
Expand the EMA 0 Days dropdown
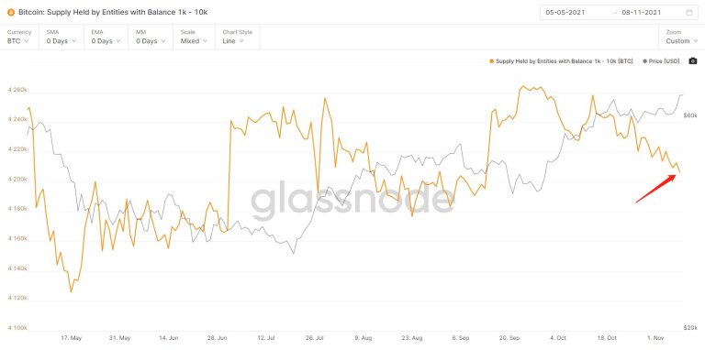coord(106,37)
